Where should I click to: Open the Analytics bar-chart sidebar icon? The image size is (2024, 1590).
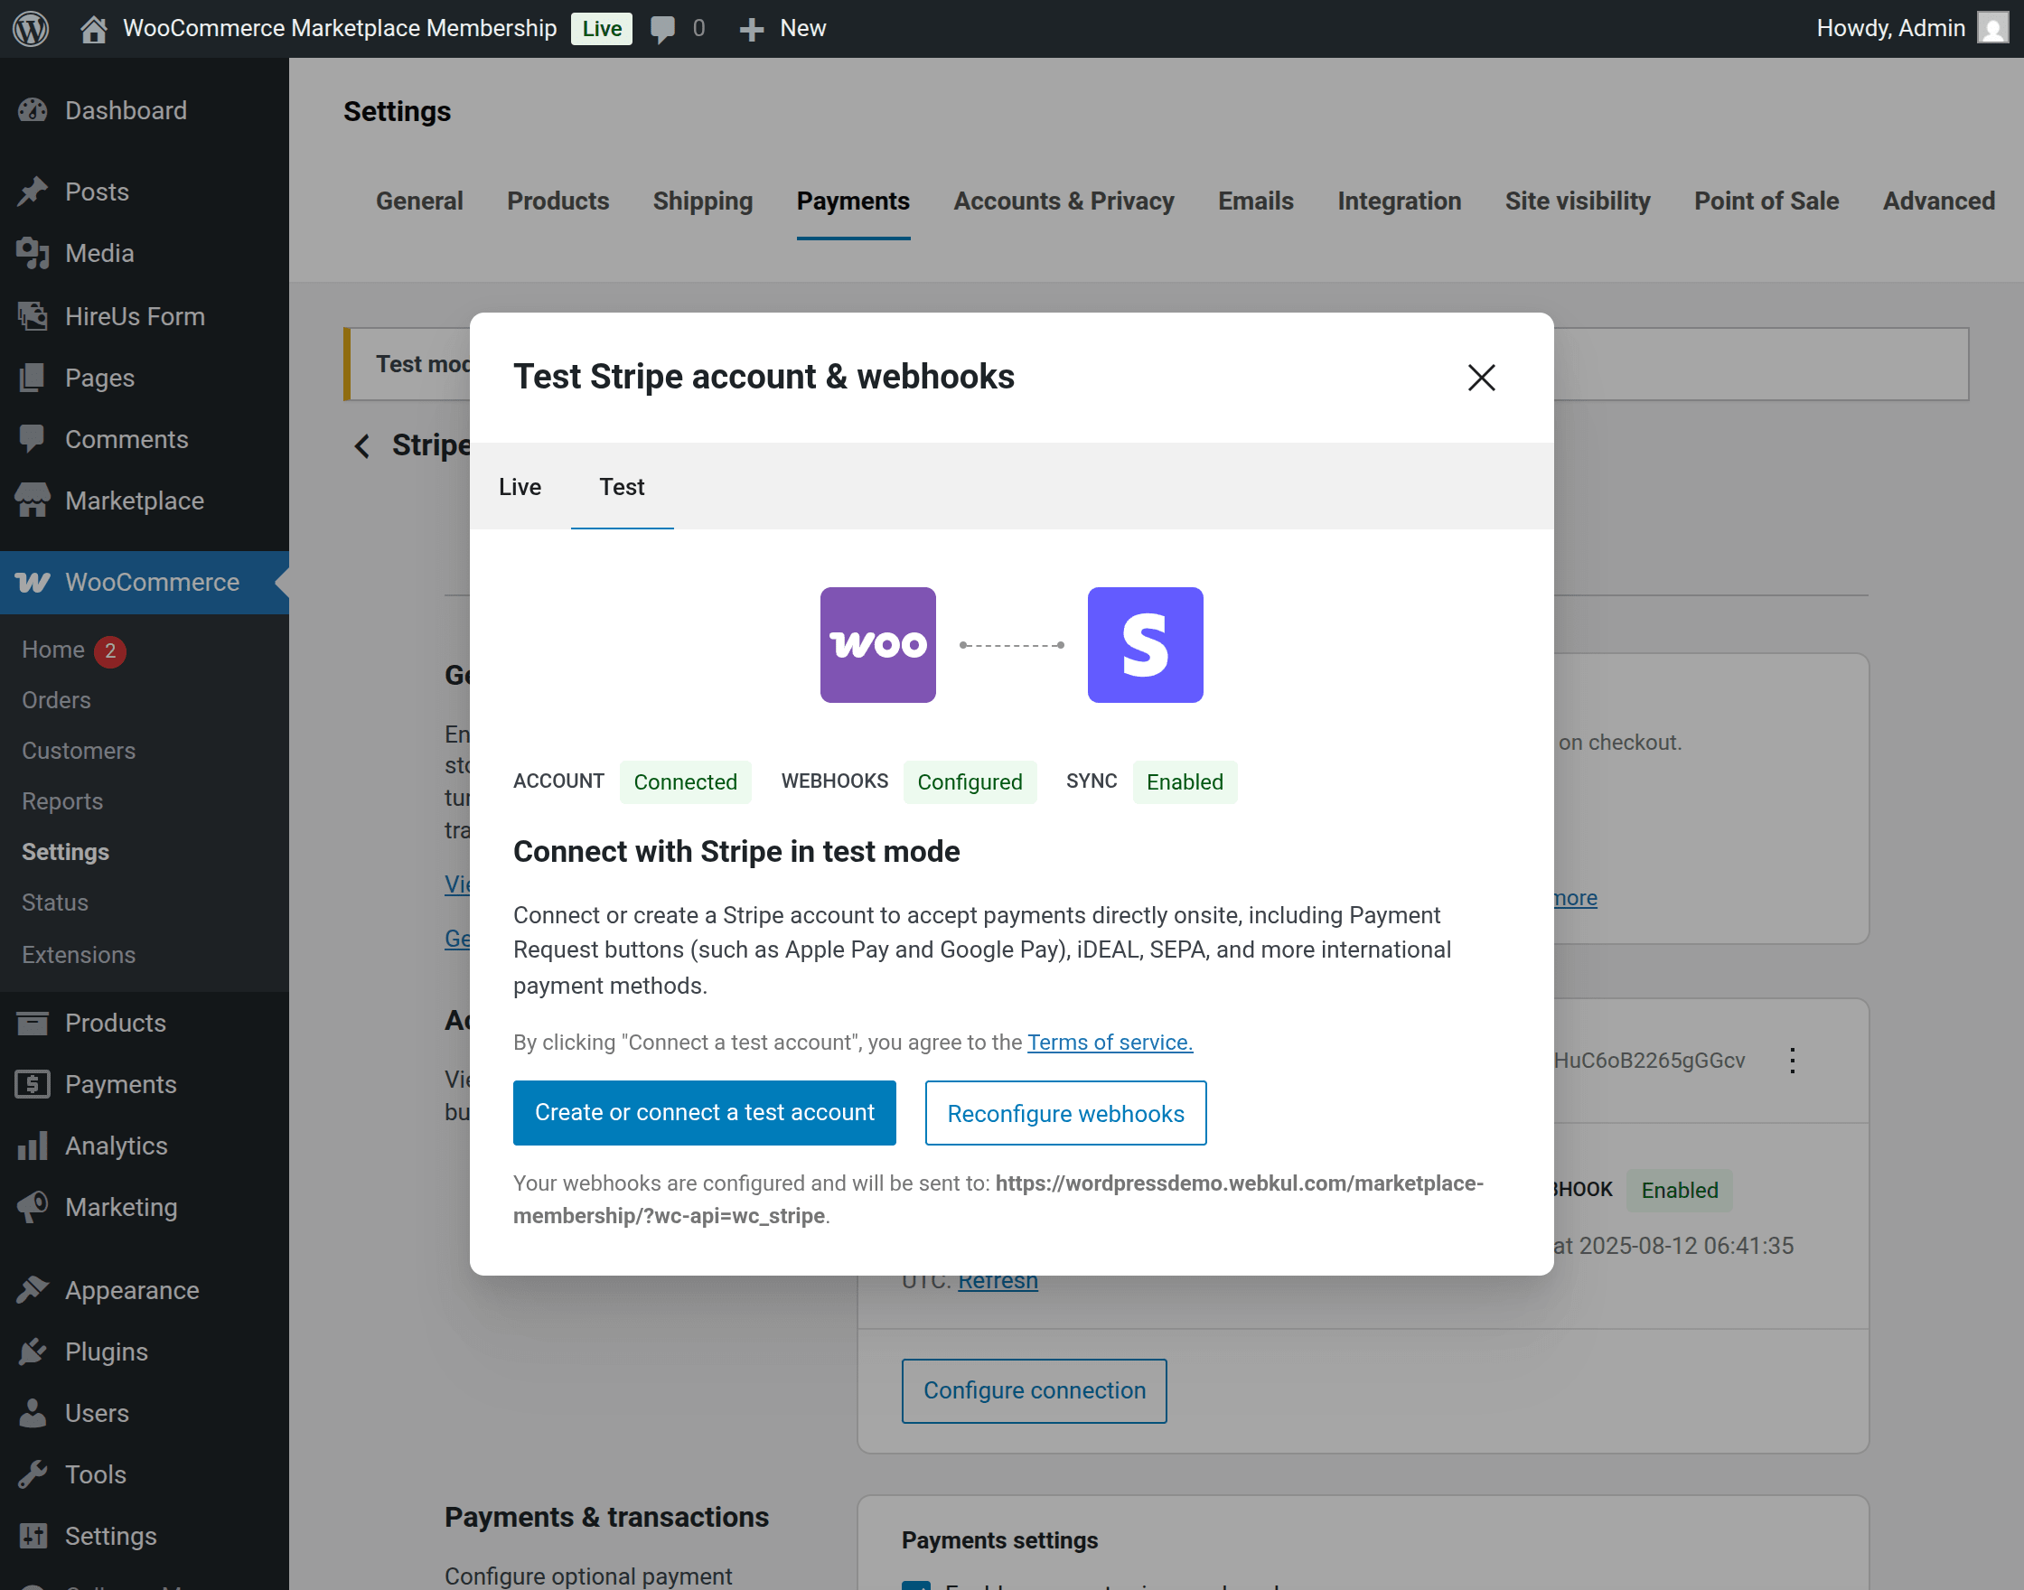[33, 1146]
